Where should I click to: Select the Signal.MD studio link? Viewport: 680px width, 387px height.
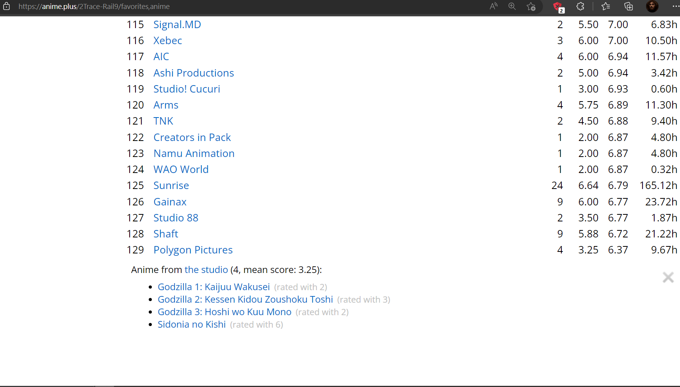click(177, 25)
